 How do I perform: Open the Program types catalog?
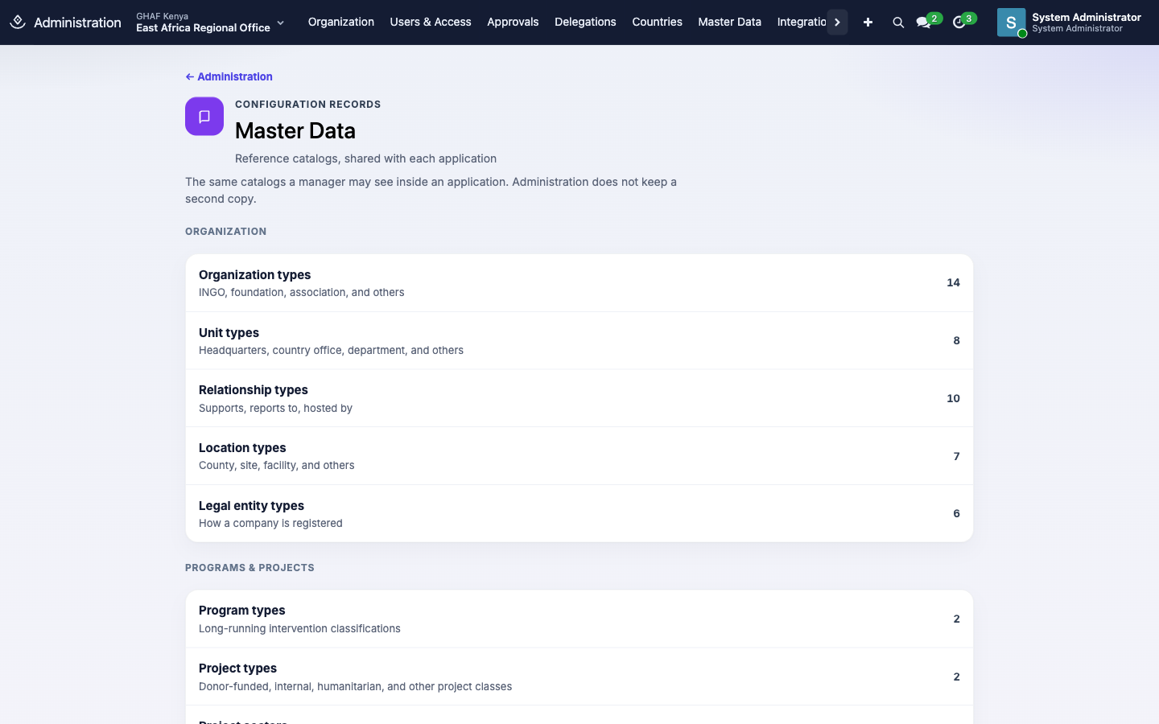pos(579,619)
